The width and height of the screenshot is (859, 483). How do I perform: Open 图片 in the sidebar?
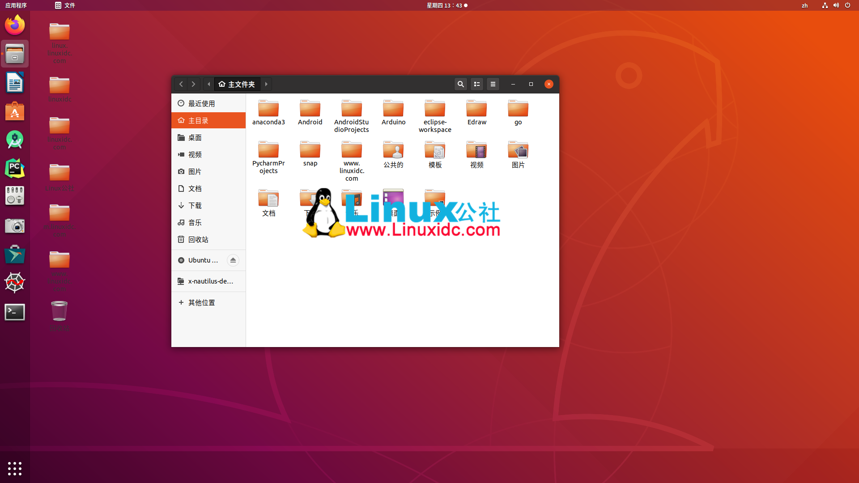pyautogui.click(x=208, y=171)
